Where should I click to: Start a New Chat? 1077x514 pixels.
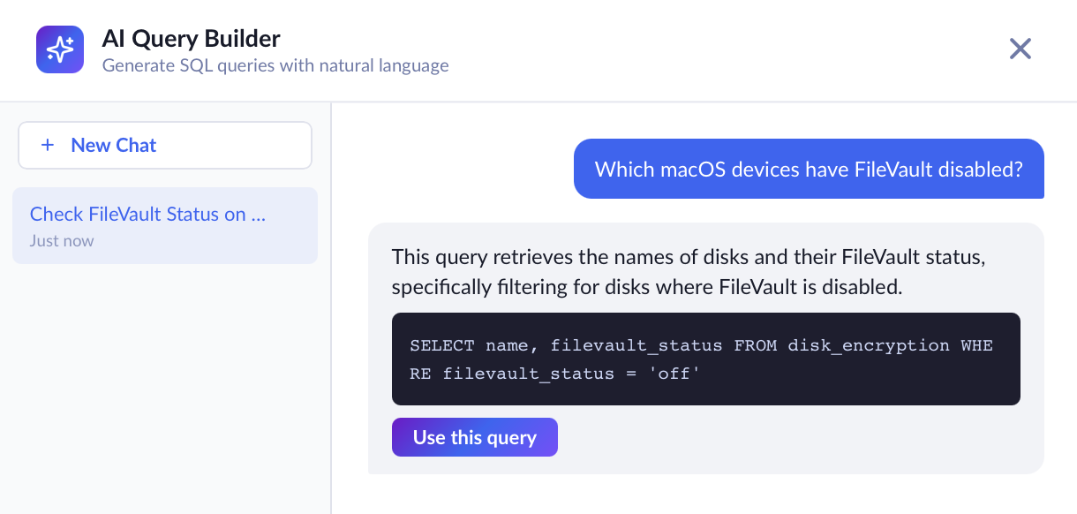click(x=165, y=145)
